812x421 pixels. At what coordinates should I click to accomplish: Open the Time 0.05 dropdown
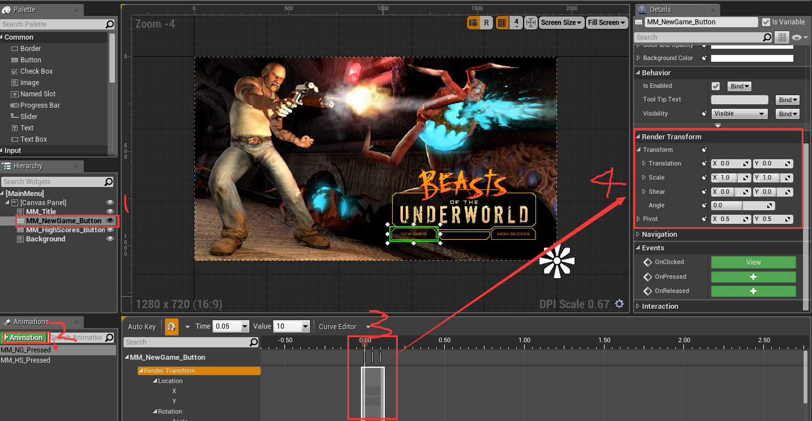pos(245,326)
